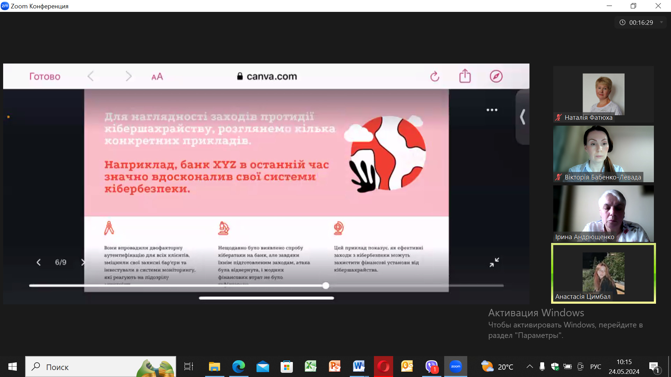
Task: Select Вікторія Бабенко-Левада video tile
Action: click(603, 154)
